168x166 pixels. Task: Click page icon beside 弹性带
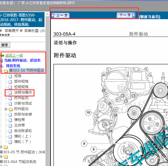click(x=10, y=120)
